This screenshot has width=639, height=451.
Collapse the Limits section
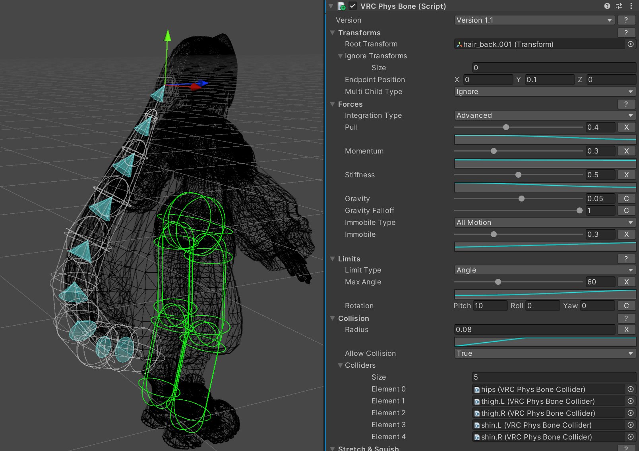click(x=333, y=259)
